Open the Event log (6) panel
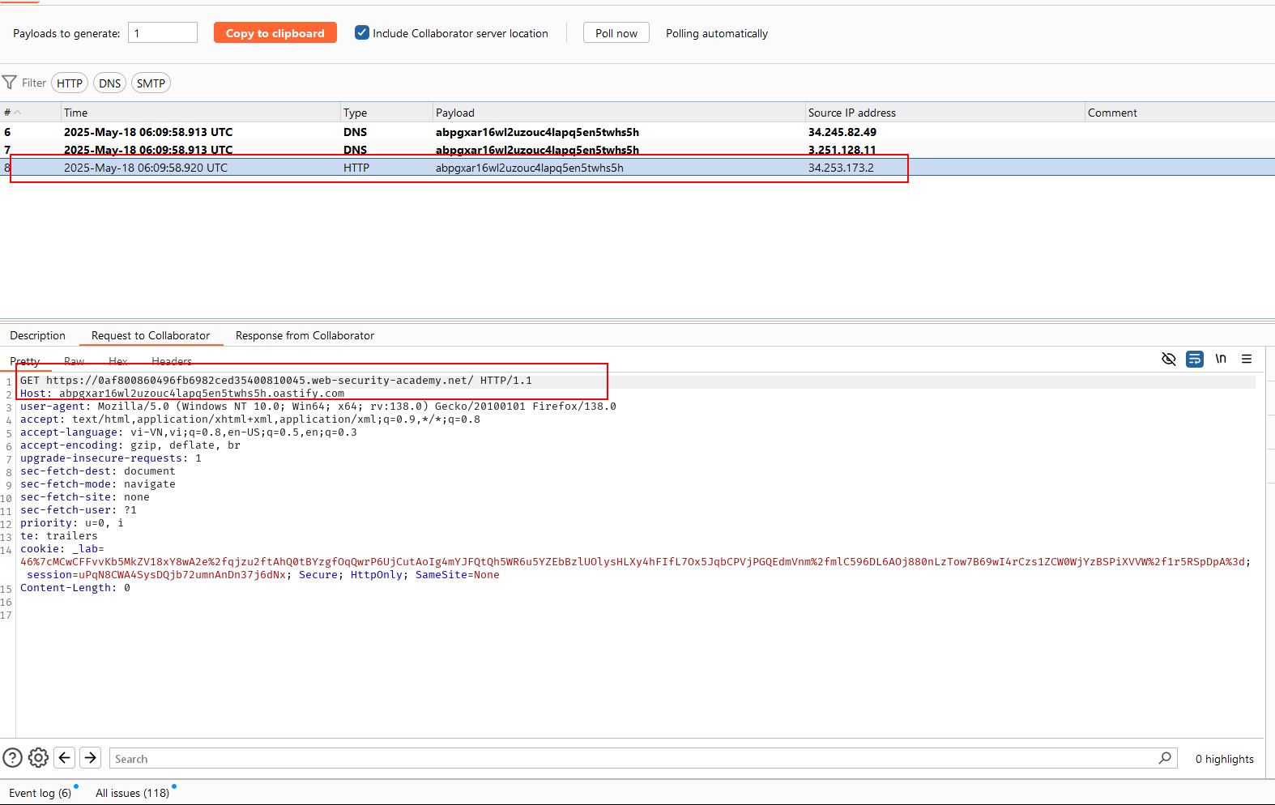The image size is (1275, 805). coord(41,793)
